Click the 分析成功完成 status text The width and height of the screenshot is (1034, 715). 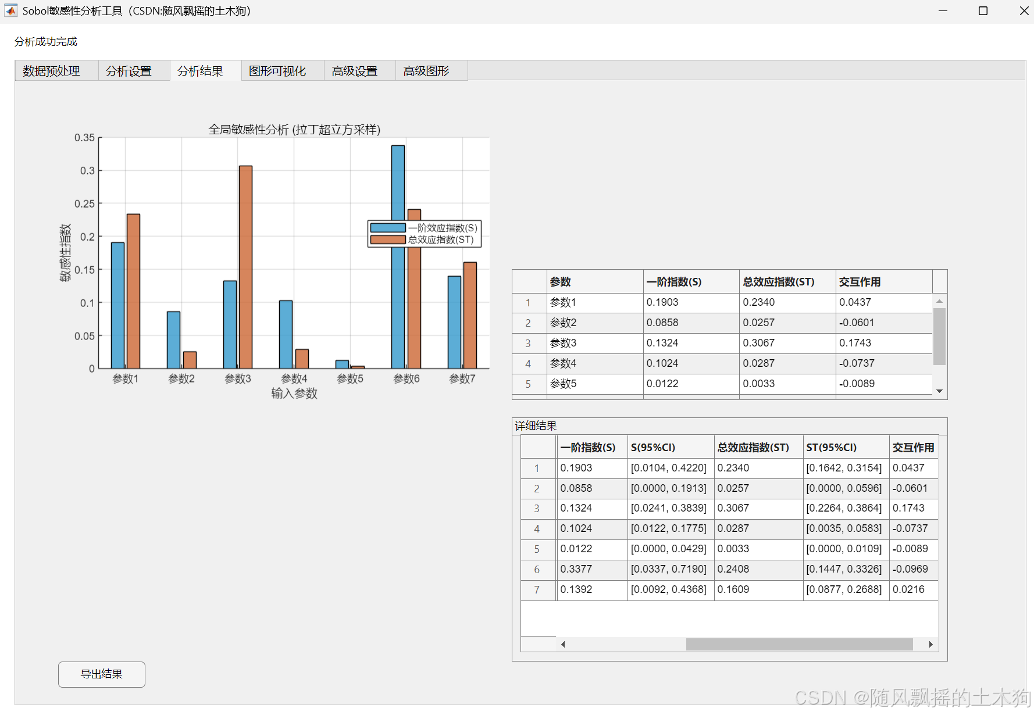click(x=46, y=41)
